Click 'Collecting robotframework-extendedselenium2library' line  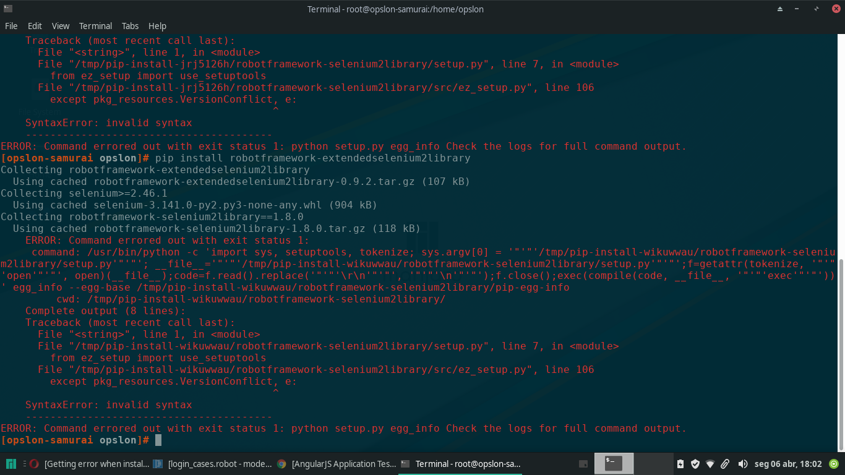pos(155,169)
